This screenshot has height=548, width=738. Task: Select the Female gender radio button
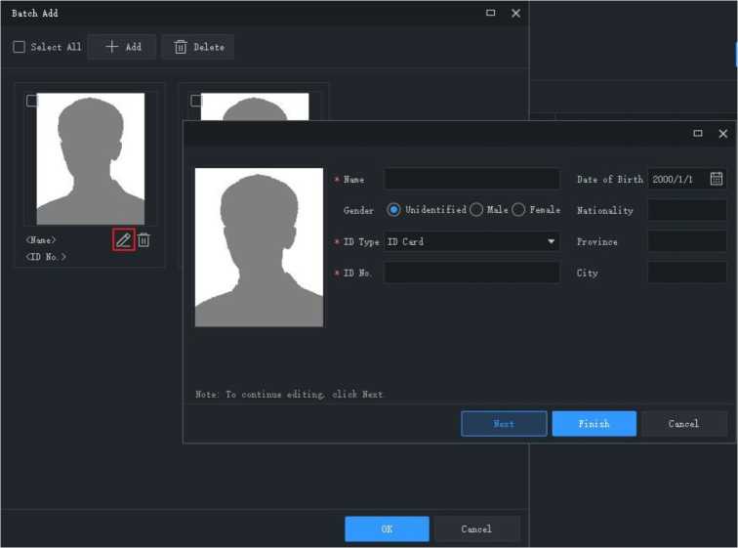518,210
